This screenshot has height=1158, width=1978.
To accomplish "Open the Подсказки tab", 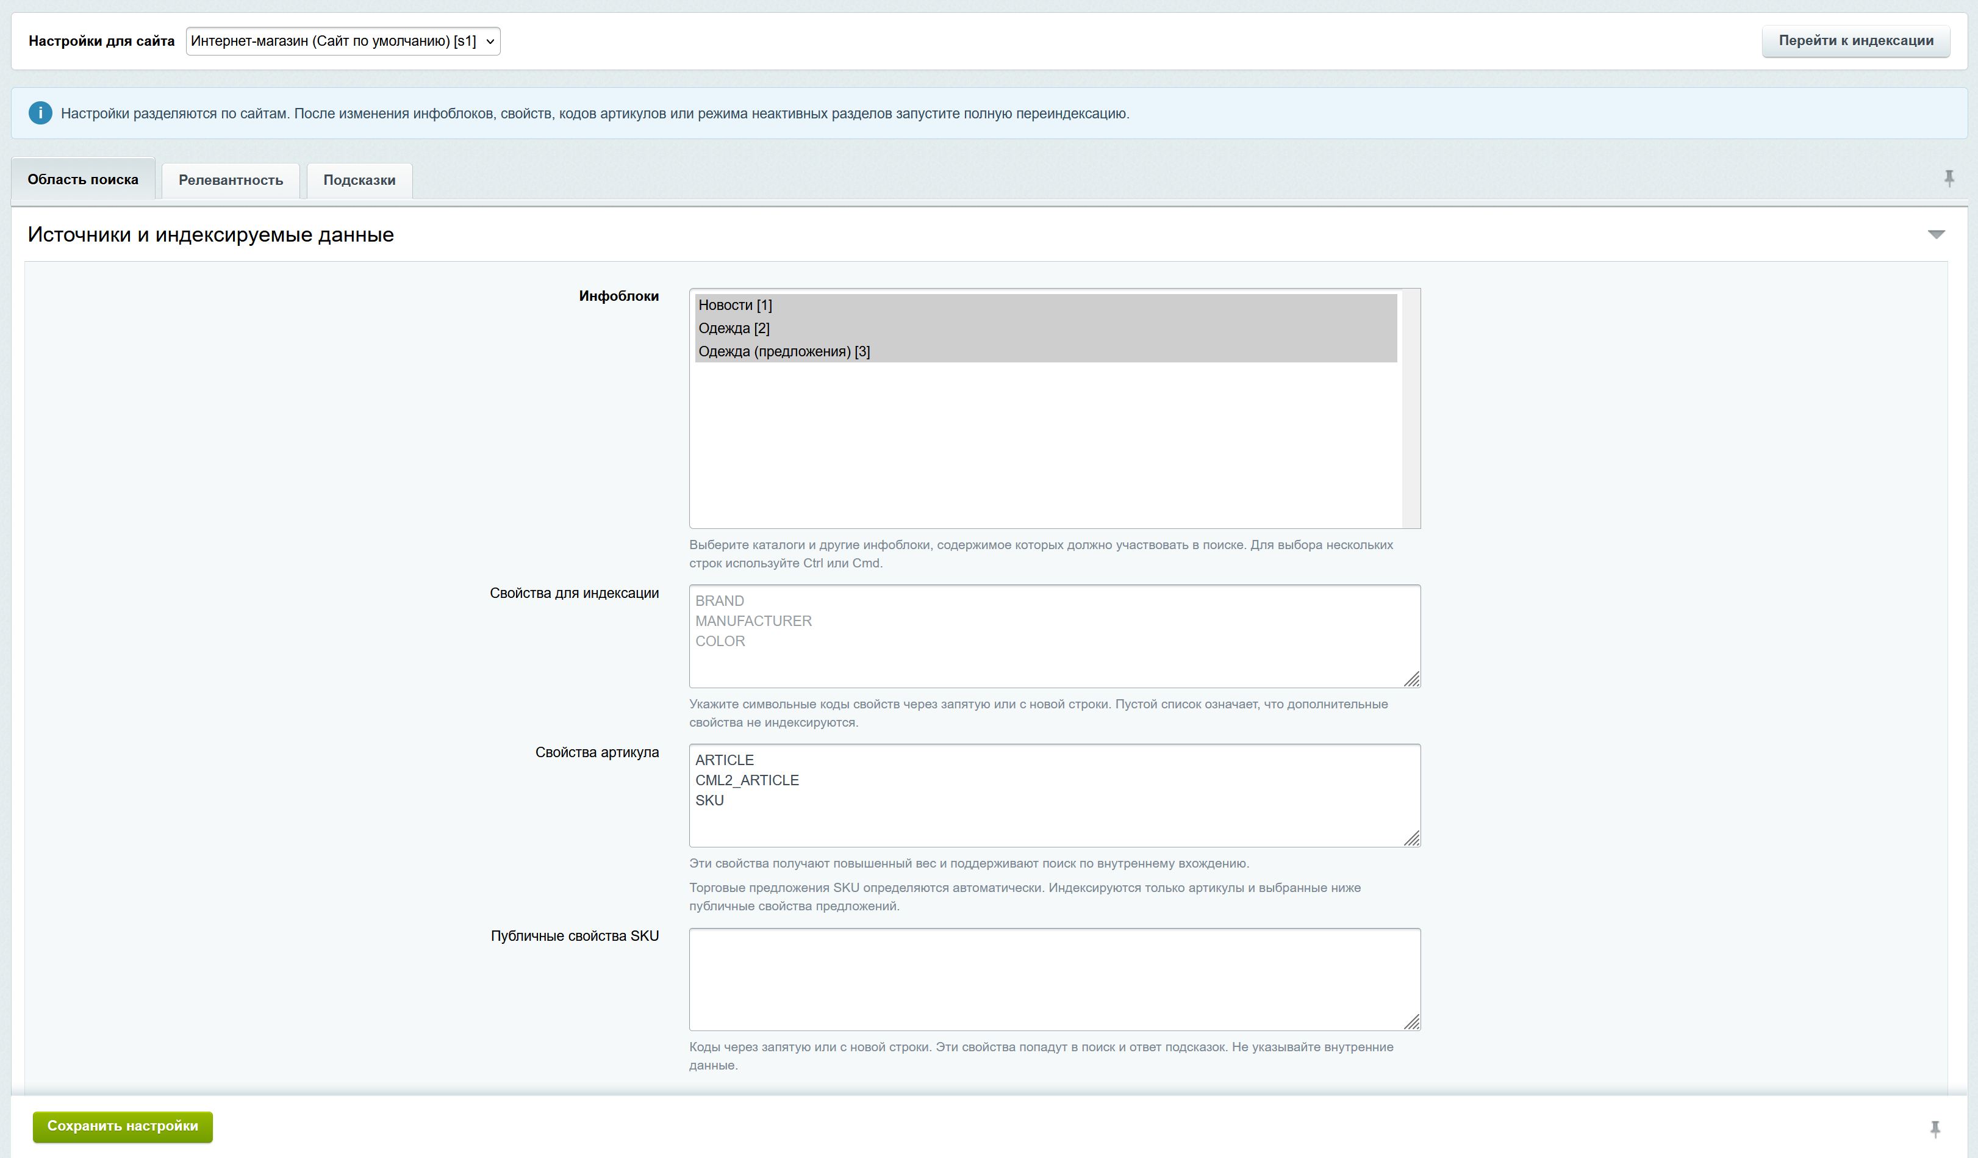I will [x=359, y=180].
